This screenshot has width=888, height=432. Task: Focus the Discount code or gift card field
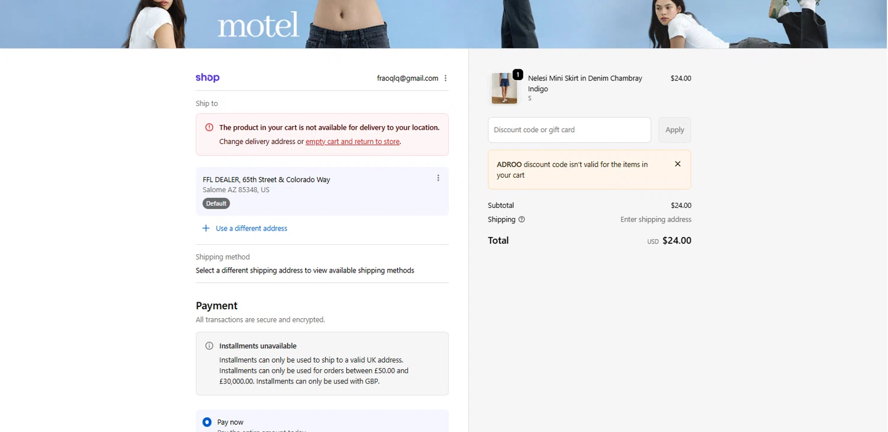(x=569, y=130)
